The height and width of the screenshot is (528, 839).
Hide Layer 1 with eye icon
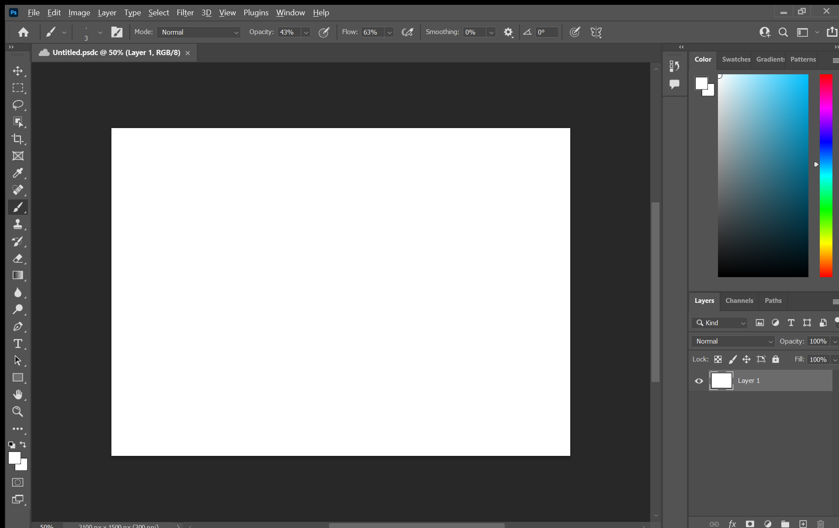[699, 381]
